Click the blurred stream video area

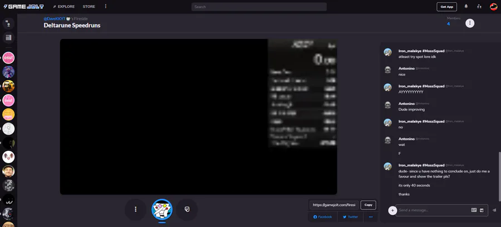(x=198, y=116)
